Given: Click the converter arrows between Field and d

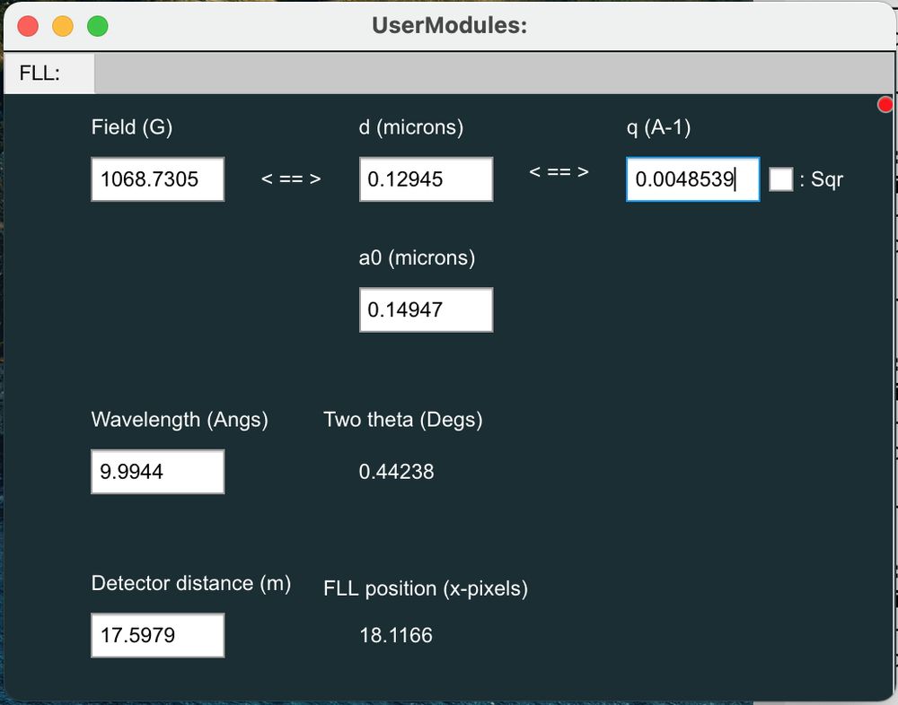Looking at the screenshot, I should (290, 178).
